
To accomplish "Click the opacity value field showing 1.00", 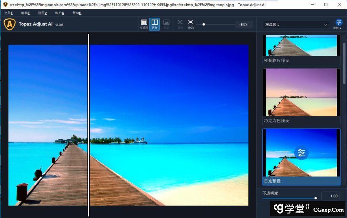I will click(x=330, y=196).
